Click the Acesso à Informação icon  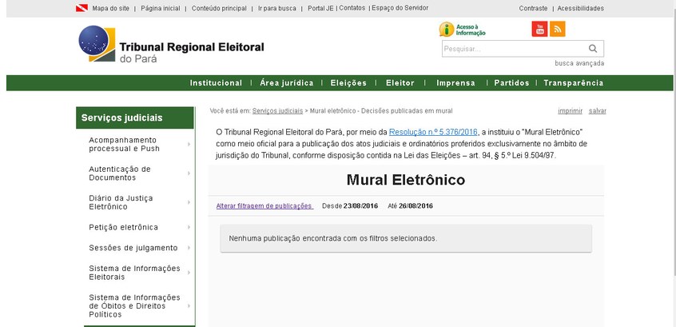(x=463, y=30)
